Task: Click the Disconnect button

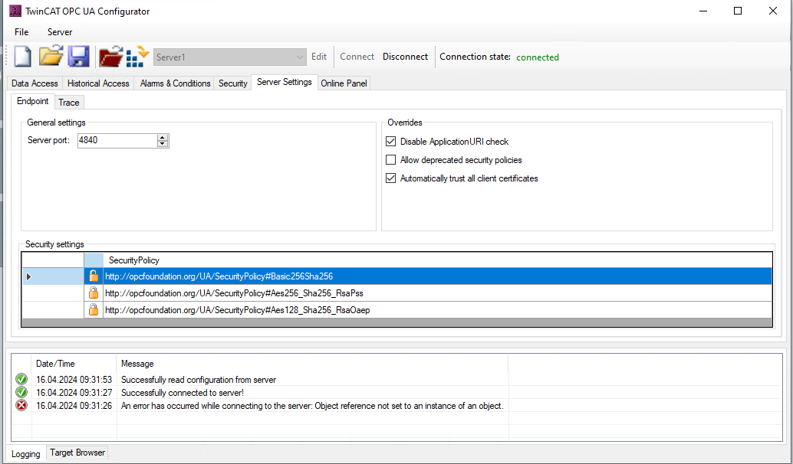Action: [x=405, y=57]
